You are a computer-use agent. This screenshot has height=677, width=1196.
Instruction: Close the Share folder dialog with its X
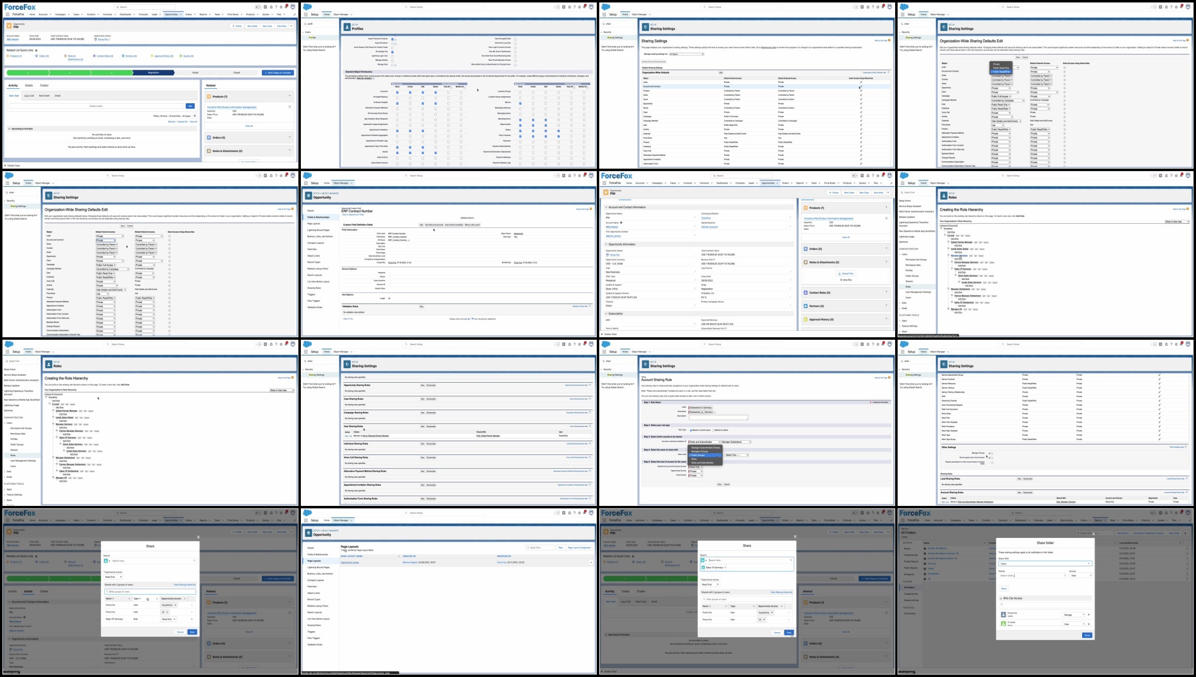tap(1093, 534)
